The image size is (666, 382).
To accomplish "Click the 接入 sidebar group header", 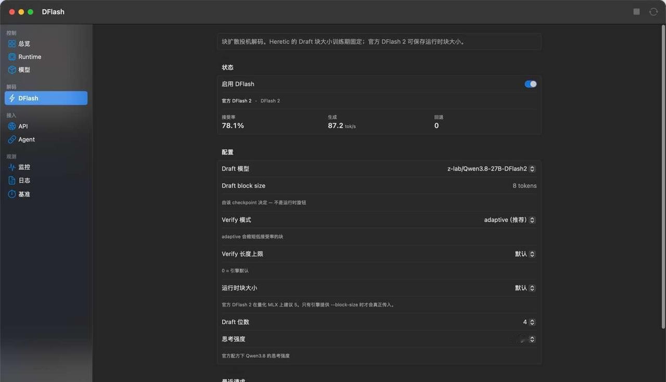I will click(x=11, y=116).
